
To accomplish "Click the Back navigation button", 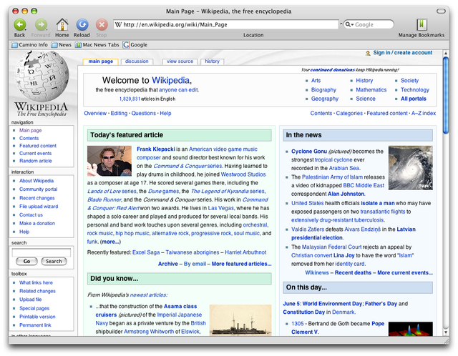I will (19, 25).
